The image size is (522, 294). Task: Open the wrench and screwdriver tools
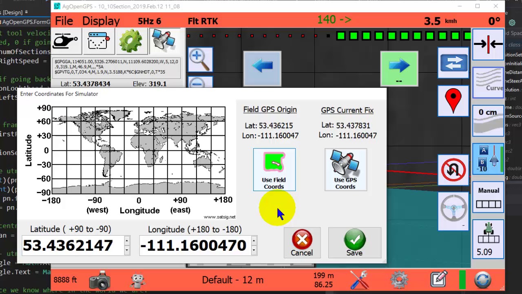pos(360,280)
